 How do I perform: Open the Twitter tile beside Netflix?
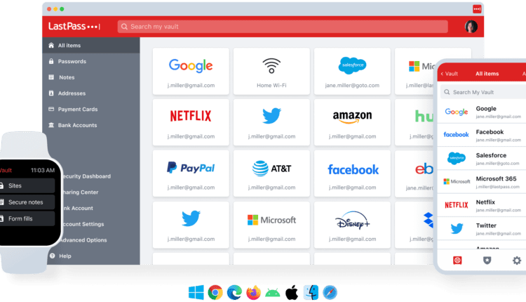[x=271, y=122]
